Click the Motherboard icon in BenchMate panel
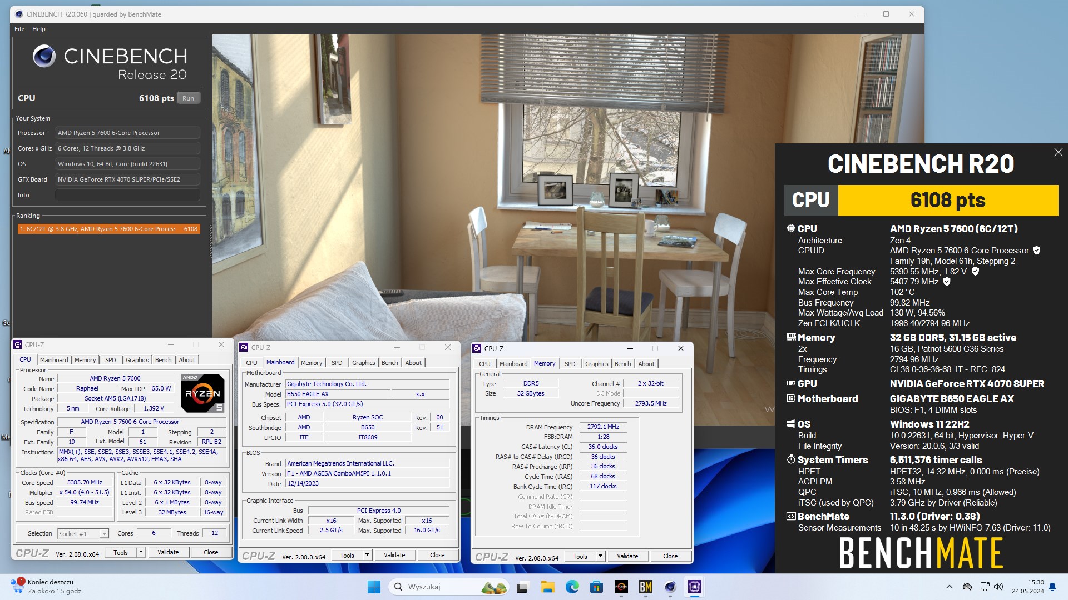 pos(791,398)
